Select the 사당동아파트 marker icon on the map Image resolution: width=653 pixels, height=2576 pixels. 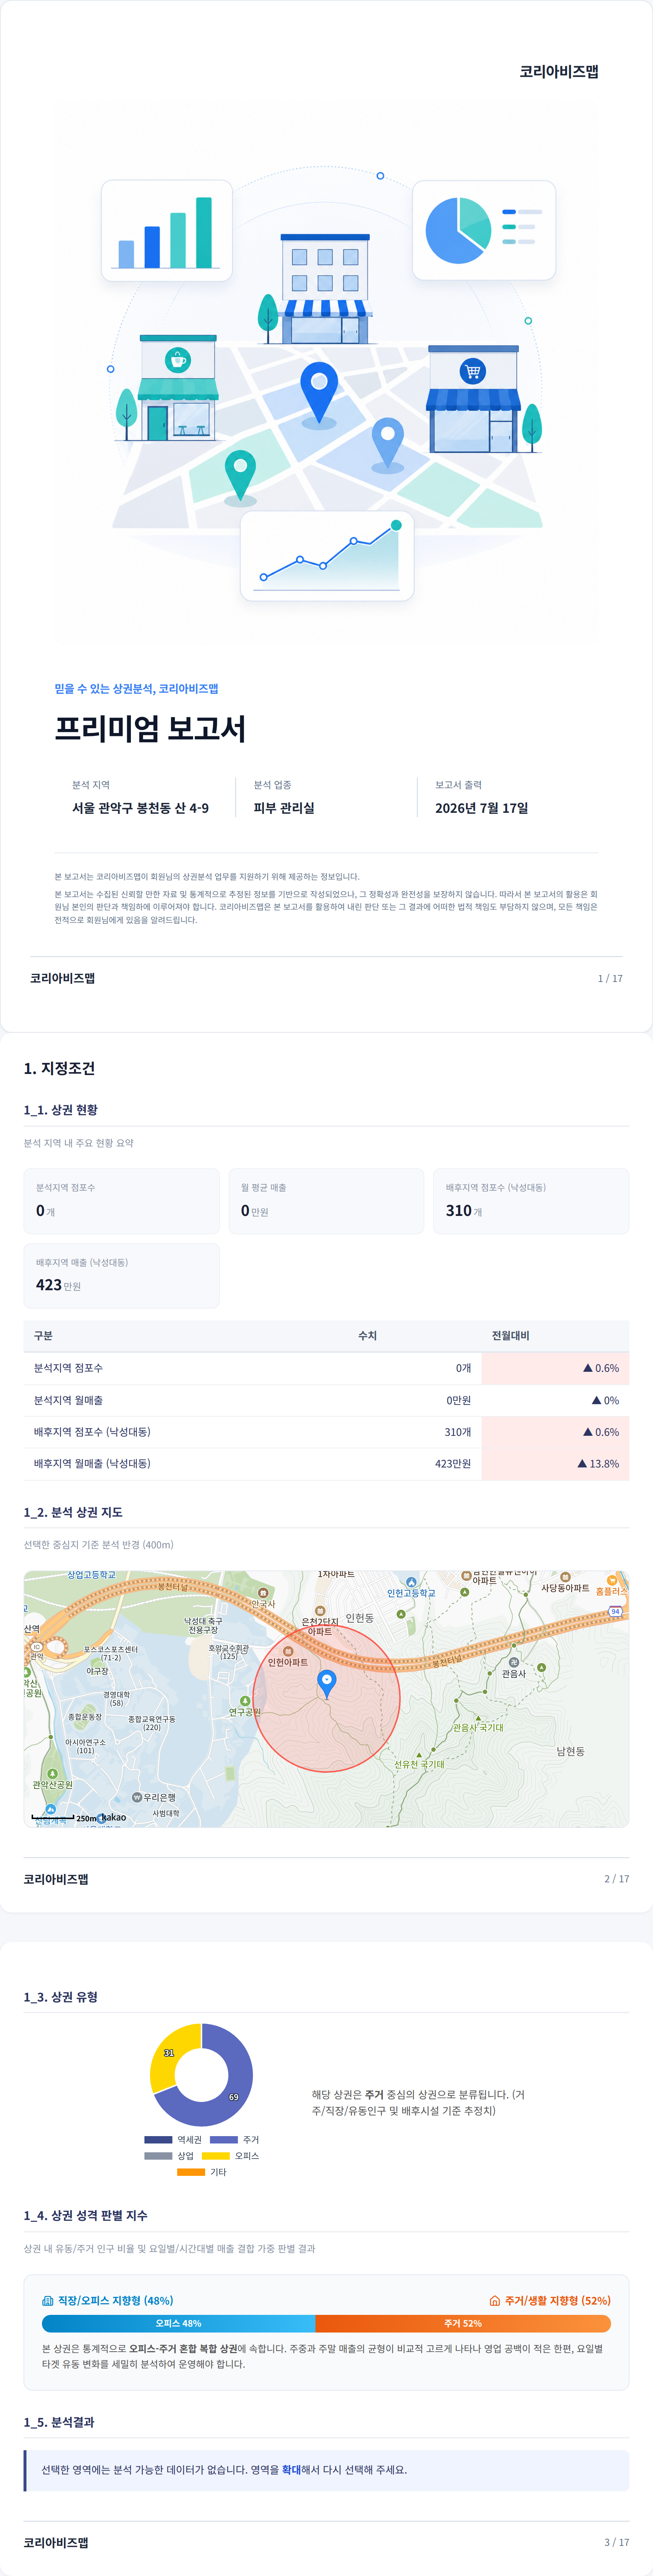tap(565, 1577)
